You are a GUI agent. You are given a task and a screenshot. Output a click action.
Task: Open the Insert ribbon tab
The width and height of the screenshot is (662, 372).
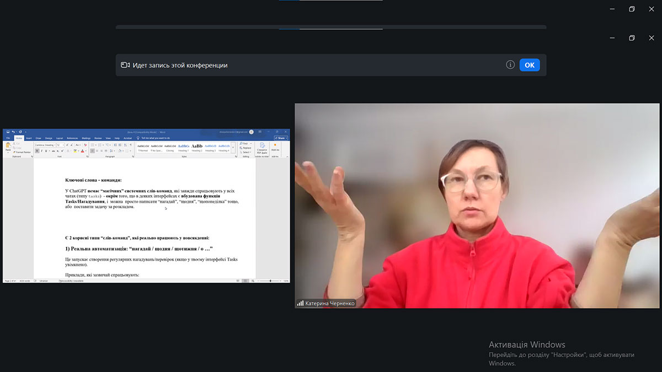29,138
